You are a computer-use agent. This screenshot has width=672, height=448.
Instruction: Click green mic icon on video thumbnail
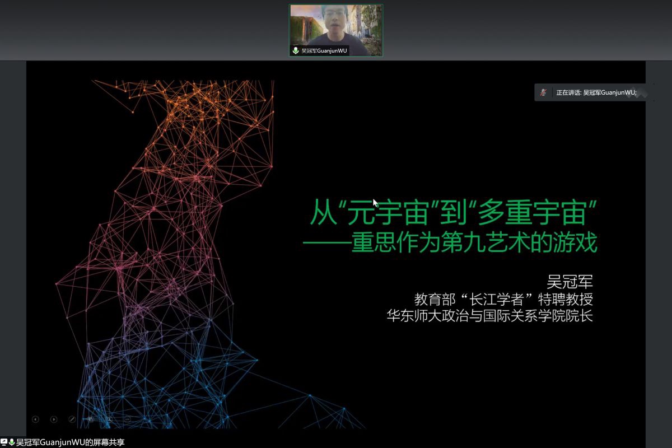[x=296, y=51]
